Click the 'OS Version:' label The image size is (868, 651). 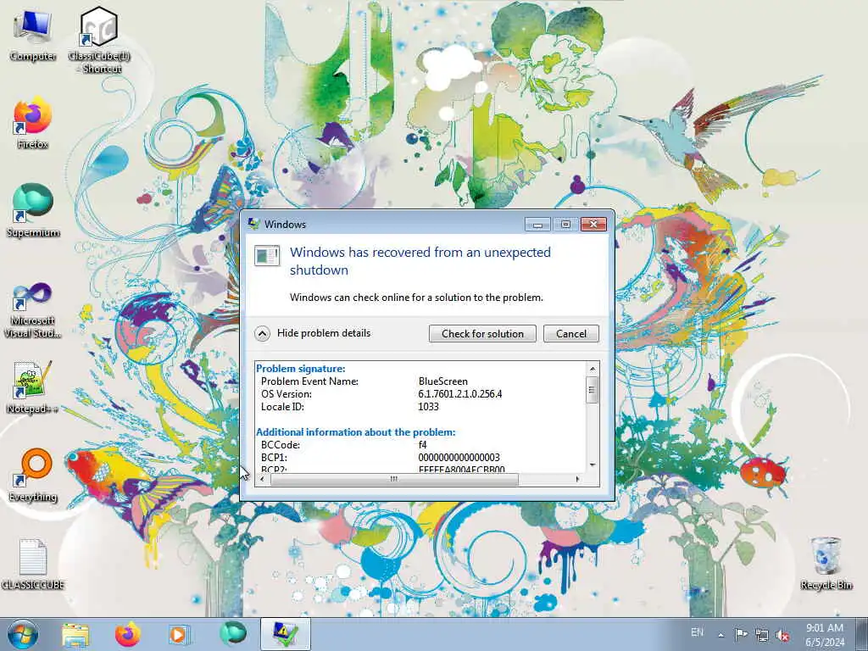[287, 394]
